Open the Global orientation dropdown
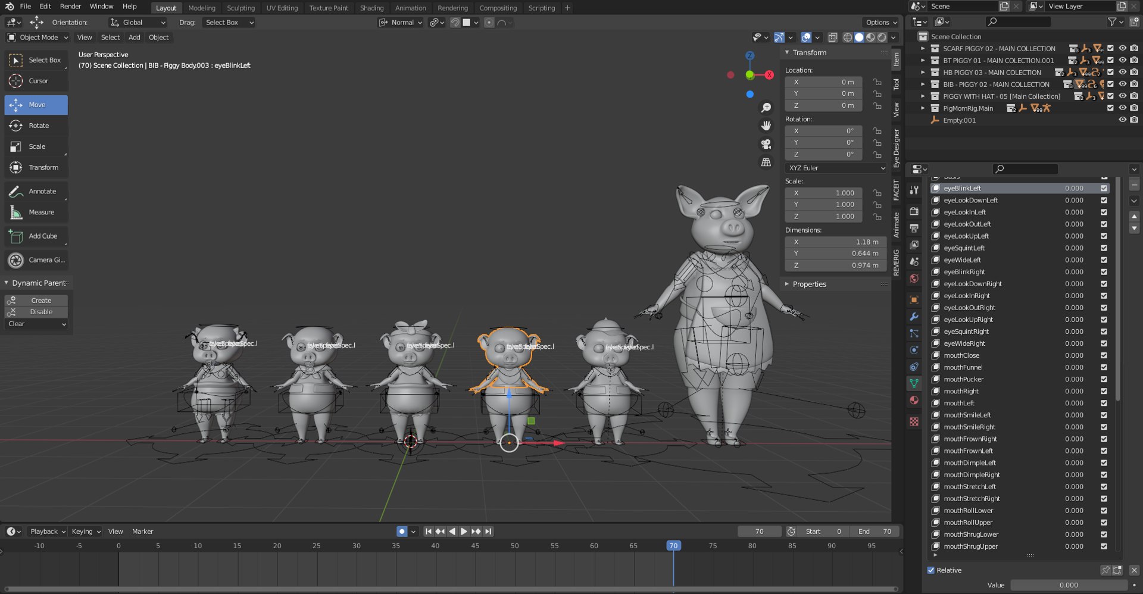 [x=138, y=23]
